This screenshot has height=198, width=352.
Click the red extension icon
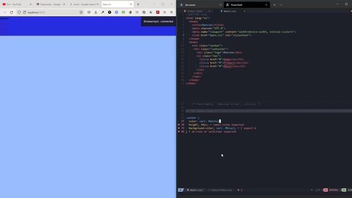point(158,12)
